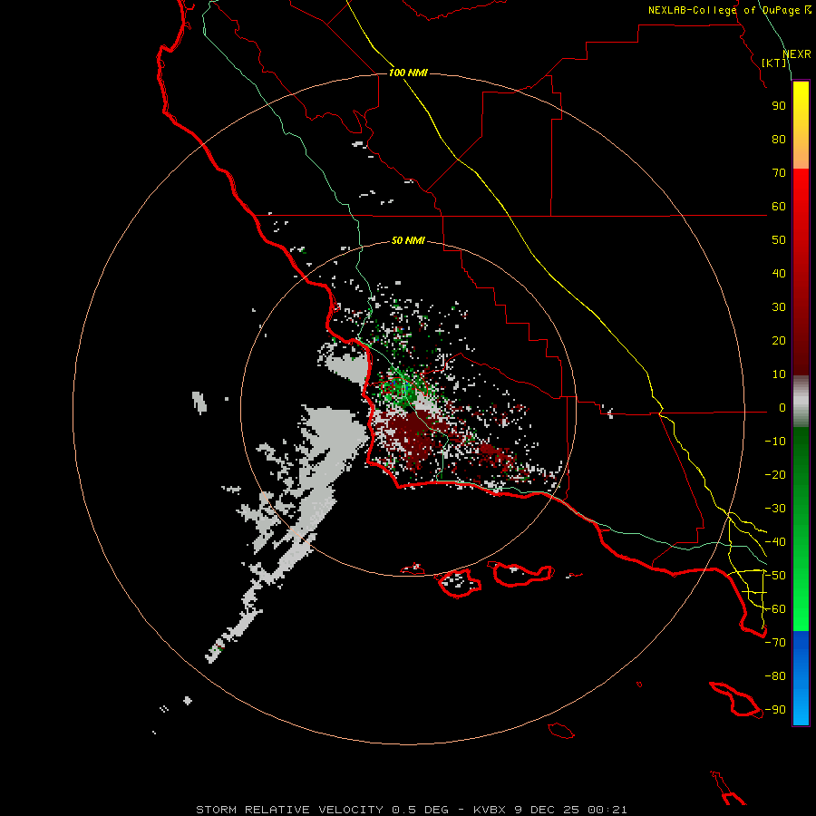Click the 100 NMI range ring label

[x=408, y=73]
